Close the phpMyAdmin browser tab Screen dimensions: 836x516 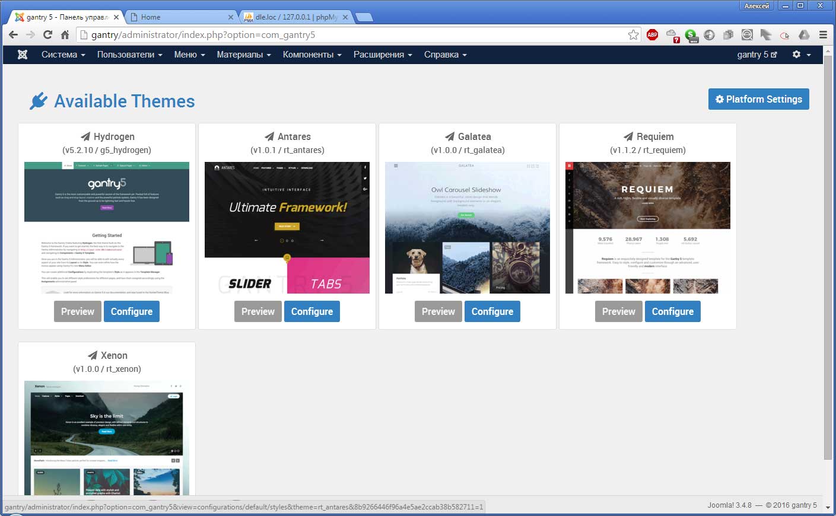coord(345,17)
